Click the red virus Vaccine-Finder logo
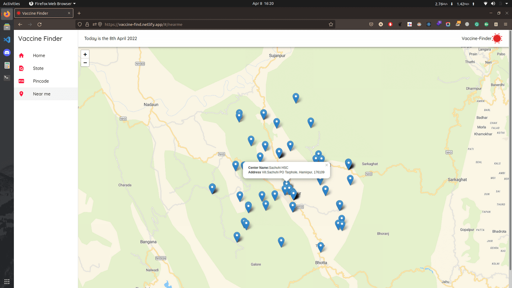This screenshot has height=288, width=512. (x=497, y=38)
